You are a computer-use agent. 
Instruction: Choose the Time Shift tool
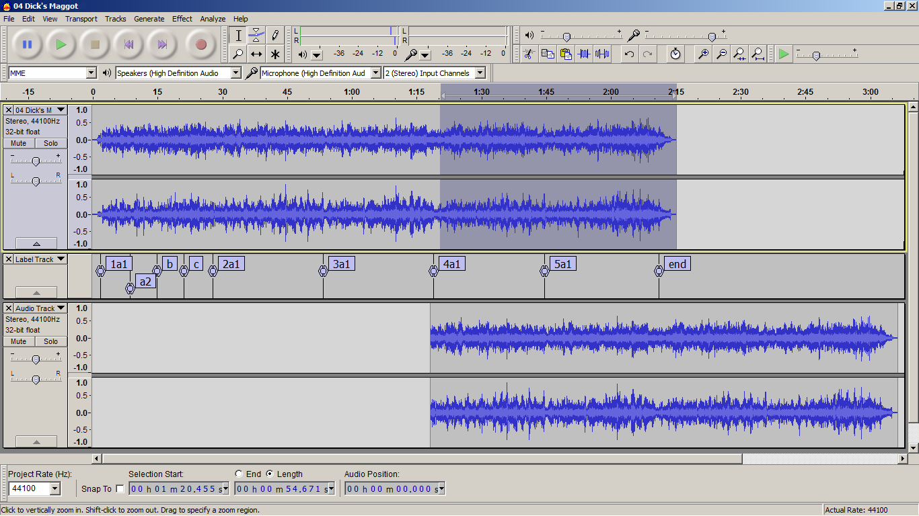coord(256,54)
